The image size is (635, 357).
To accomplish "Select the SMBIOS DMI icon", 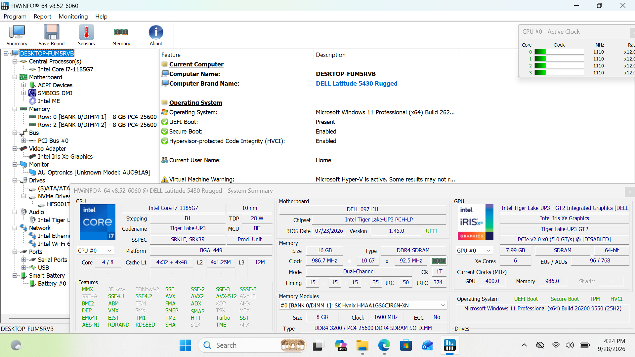I will (32, 93).
